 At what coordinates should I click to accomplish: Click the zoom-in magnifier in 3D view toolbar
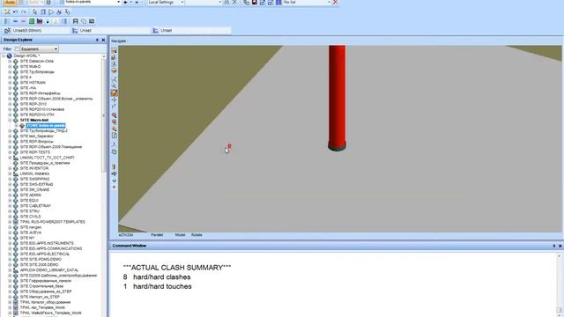click(x=114, y=115)
